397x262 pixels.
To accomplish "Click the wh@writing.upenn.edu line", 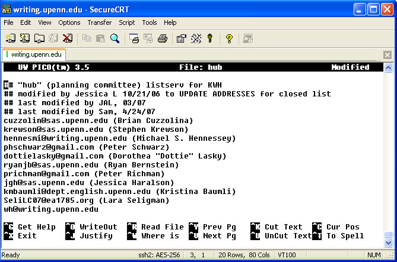I will (x=51, y=209).
